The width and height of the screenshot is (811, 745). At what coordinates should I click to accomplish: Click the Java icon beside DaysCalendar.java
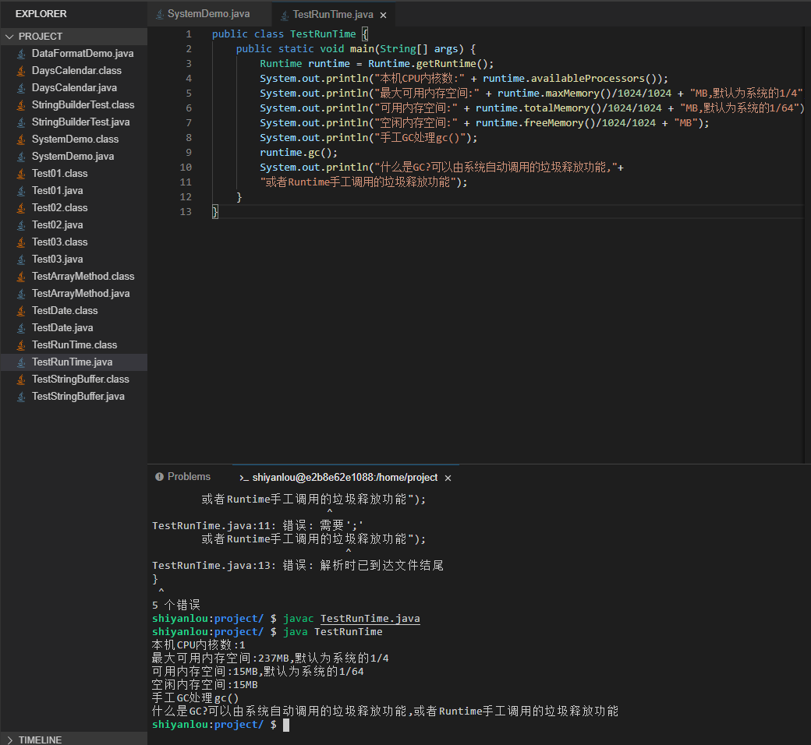[21, 88]
